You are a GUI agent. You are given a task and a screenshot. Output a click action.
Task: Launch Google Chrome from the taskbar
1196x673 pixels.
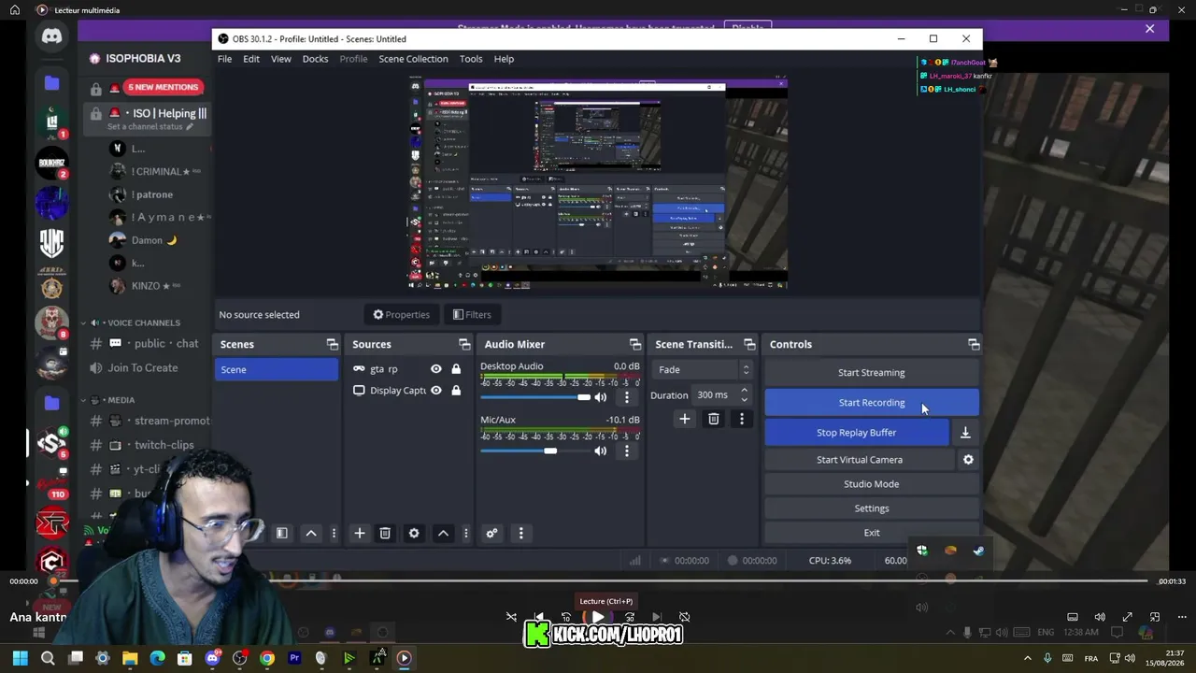(x=266, y=658)
